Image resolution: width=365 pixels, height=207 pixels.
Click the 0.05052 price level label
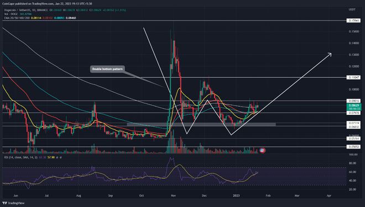click(x=353, y=147)
